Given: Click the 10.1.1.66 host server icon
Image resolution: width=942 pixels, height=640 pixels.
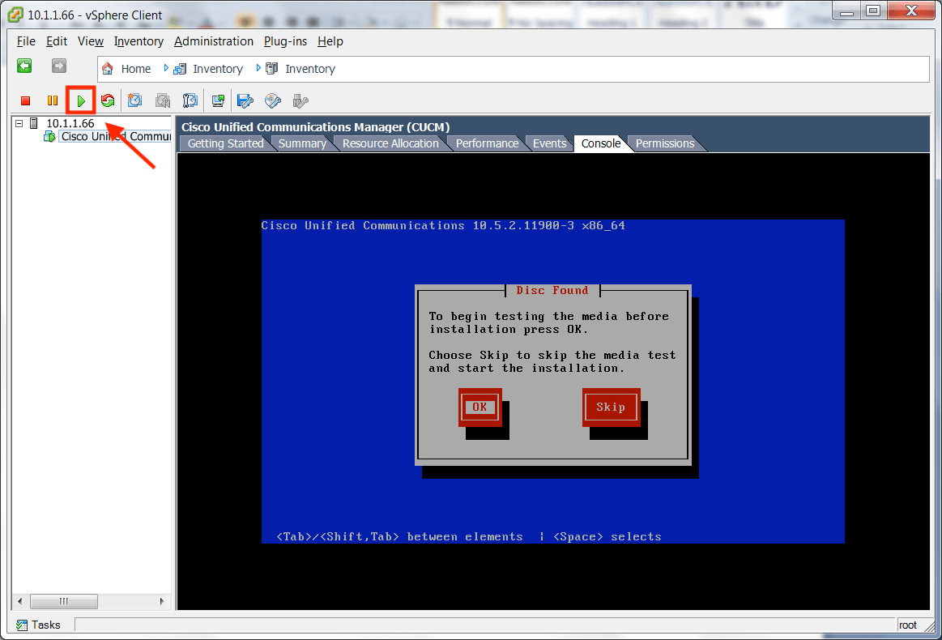Looking at the screenshot, I should (34, 123).
